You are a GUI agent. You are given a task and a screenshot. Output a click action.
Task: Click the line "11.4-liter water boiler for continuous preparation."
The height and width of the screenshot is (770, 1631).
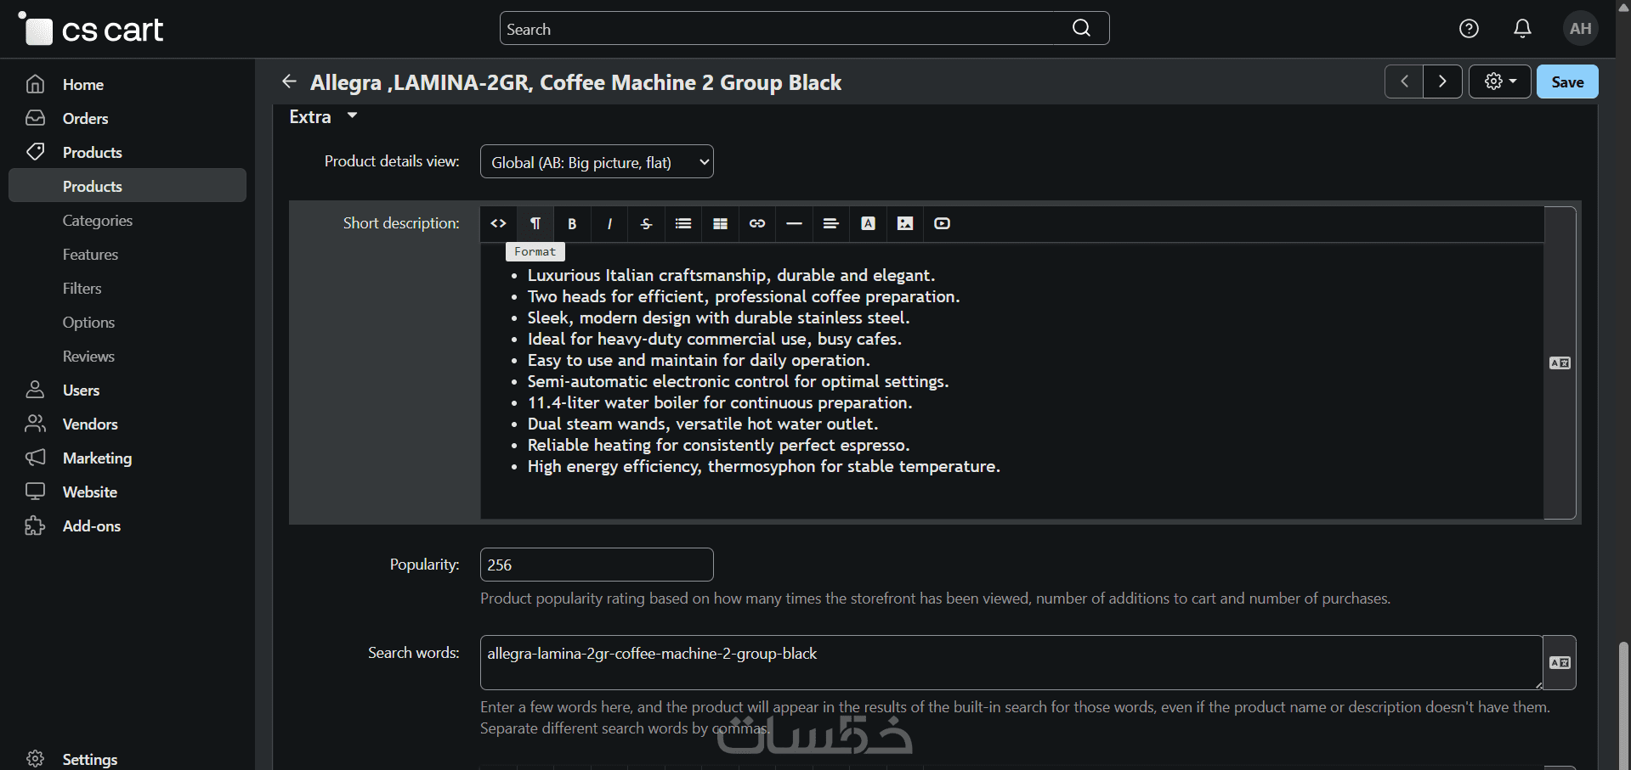(x=720, y=402)
